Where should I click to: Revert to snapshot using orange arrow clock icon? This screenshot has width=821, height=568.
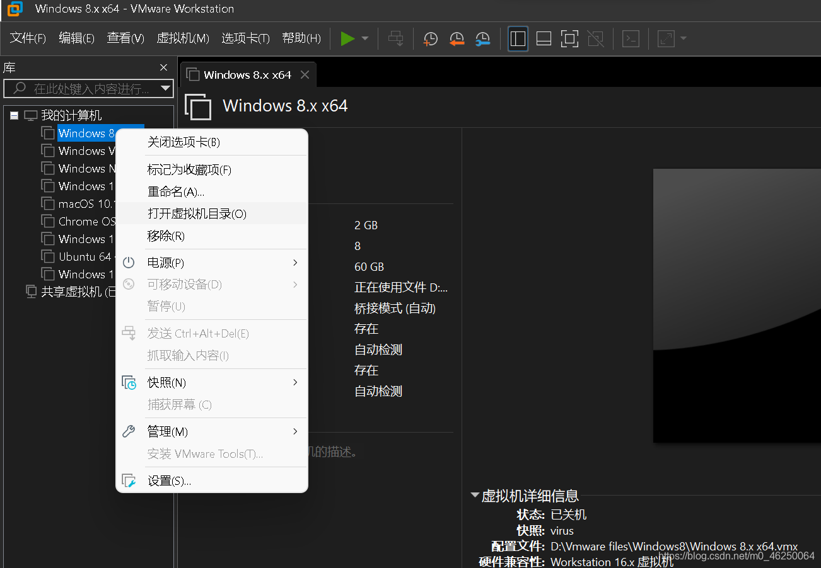pyautogui.click(x=457, y=38)
